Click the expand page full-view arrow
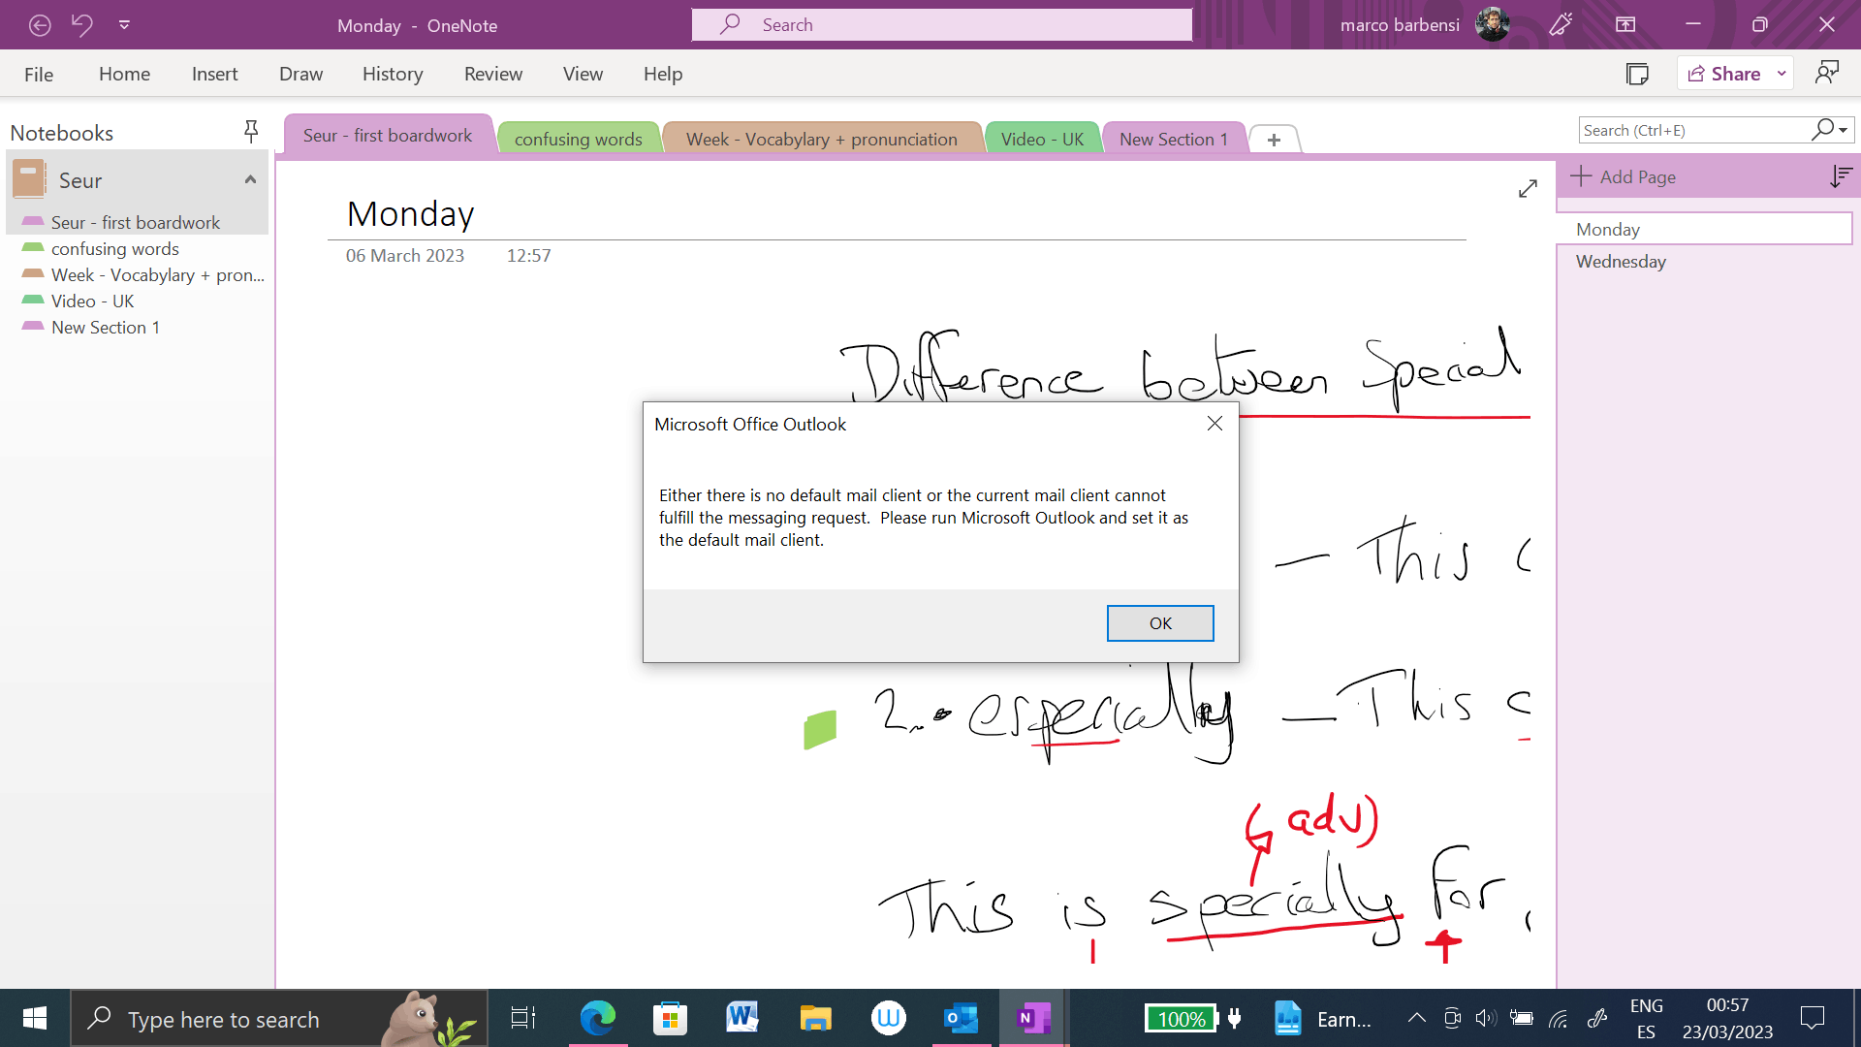 (1528, 189)
